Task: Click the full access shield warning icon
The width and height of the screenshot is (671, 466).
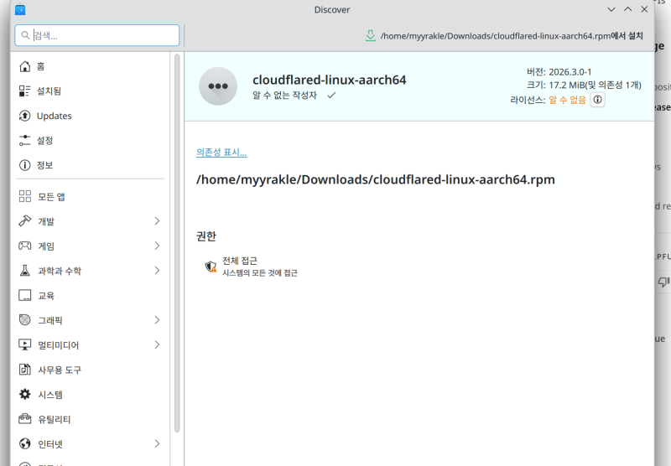Action: 211,267
